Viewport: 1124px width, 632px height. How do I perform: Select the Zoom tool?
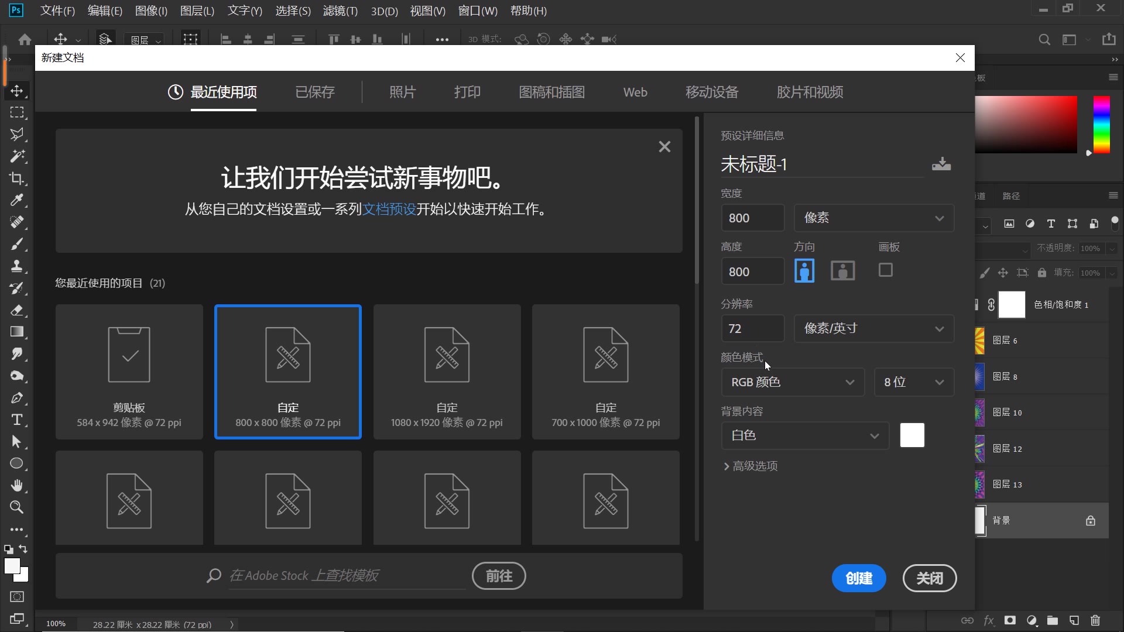(16, 507)
